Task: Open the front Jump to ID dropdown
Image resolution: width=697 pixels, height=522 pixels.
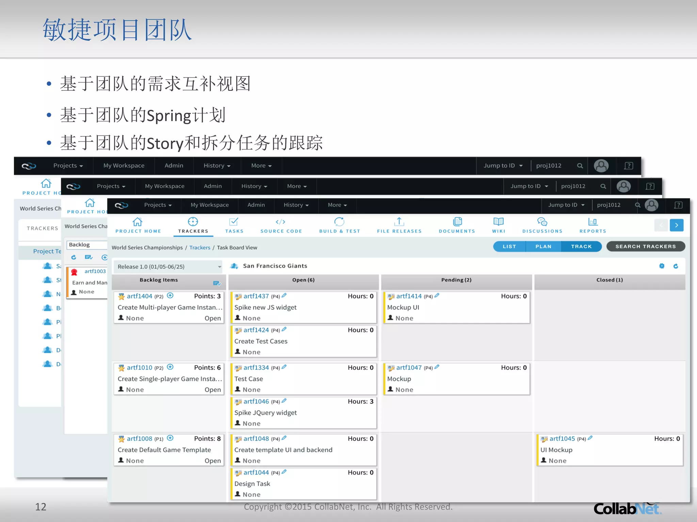Action: coord(566,205)
